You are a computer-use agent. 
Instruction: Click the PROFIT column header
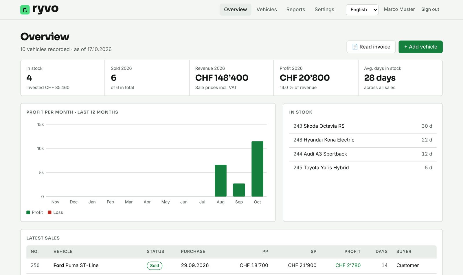(x=352, y=252)
